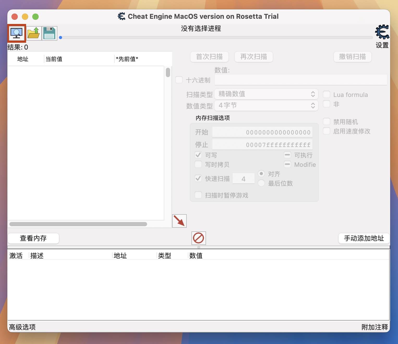Viewport: 398px width, 344px height.
Task: Click the 手动添加地址 button
Action: click(x=364, y=238)
